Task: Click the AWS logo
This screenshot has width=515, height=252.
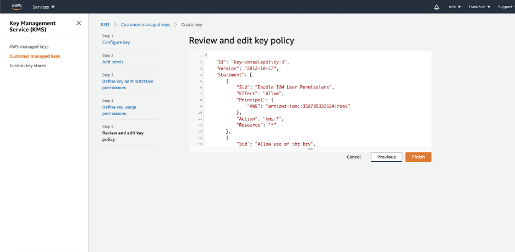Action: (x=17, y=7)
